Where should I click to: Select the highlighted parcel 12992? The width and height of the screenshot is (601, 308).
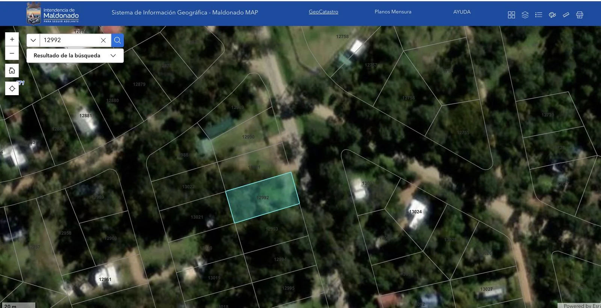(x=263, y=197)
